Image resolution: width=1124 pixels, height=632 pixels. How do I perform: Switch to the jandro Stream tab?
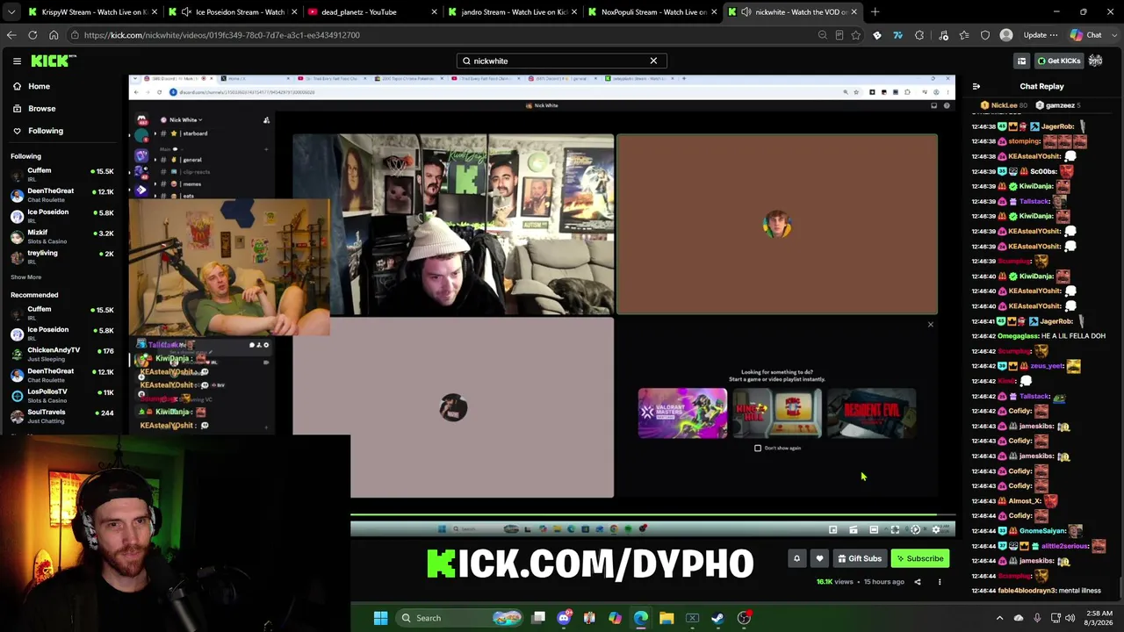click(x=512, y=12)
